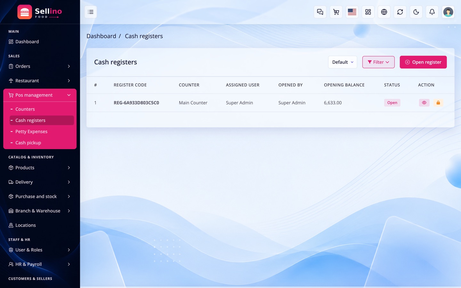Open the notifications bell
Screen dimensions: 461x288
[432, 12]
